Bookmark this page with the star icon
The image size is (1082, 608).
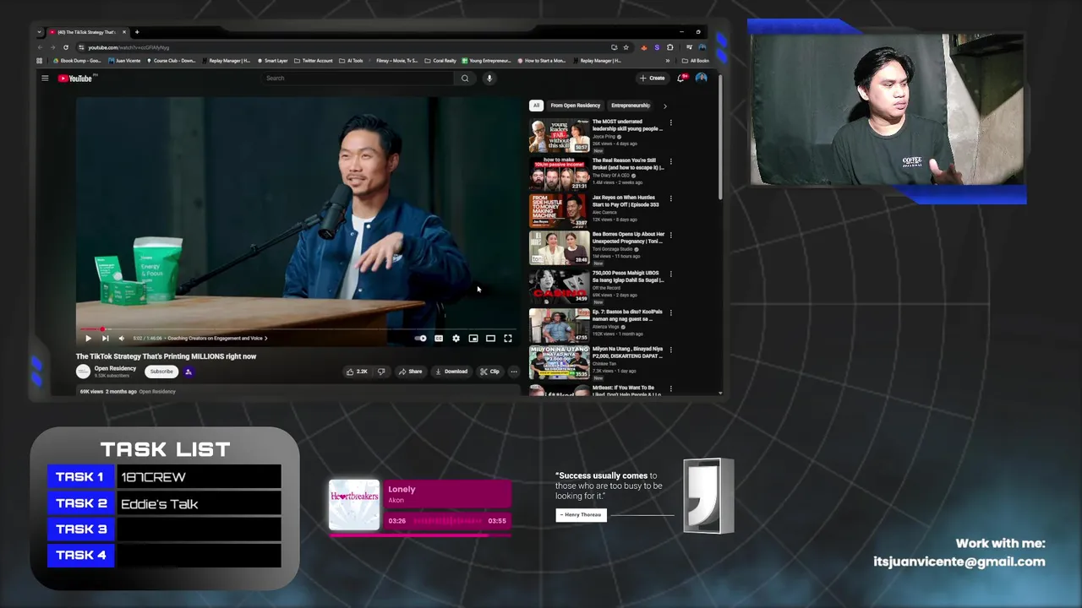(x=626, y=47)
